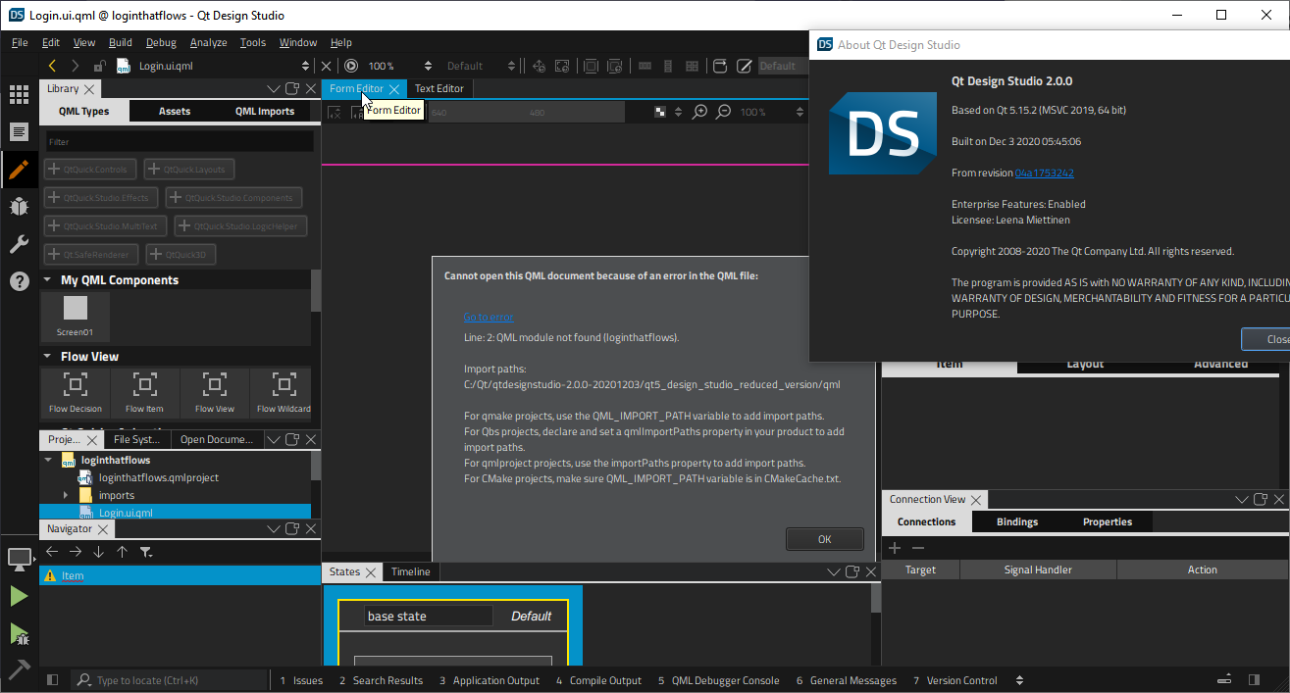Open Debug mode bug icon

(x=19, y=206)
